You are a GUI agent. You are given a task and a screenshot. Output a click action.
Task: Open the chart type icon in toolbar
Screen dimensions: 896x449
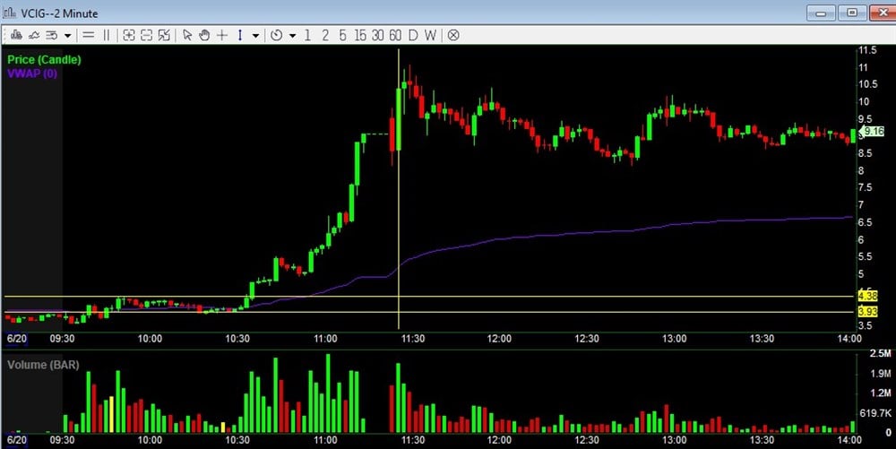(16, 36)
